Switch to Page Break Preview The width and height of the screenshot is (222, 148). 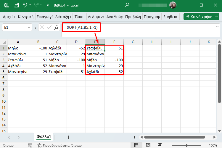tap(160, 145)
